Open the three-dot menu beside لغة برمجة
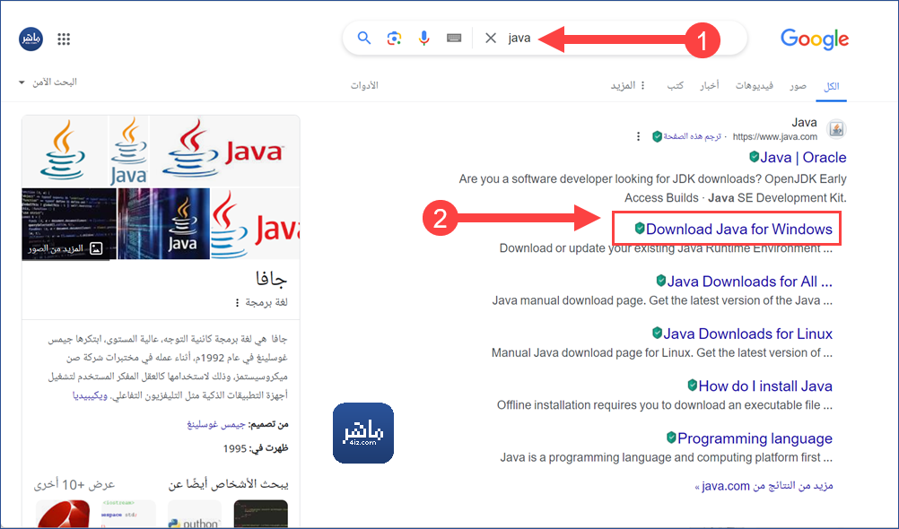This screenshot has height=529, width=899. (x=238, y=303)
